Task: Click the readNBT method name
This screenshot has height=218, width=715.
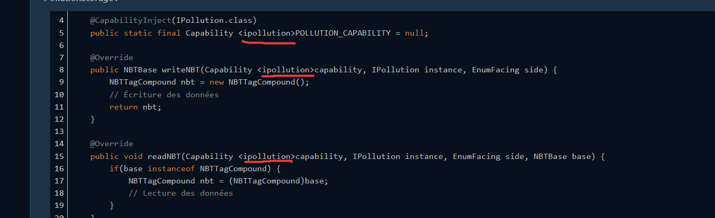Action: point(164,156)
